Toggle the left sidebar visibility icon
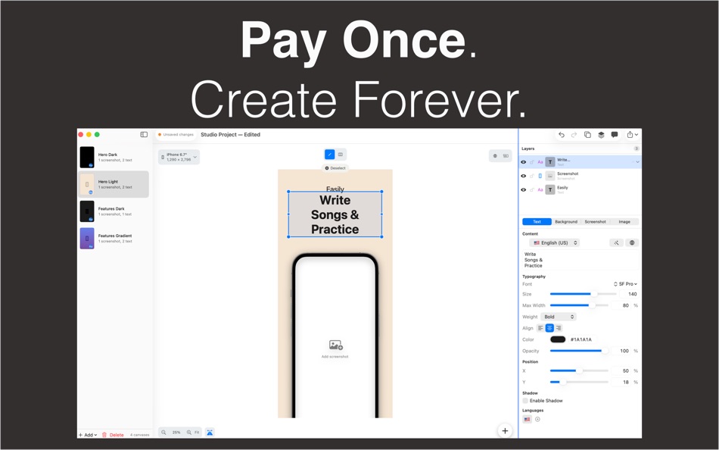Screen dimensions: 719x450 [x=145, y=134]
